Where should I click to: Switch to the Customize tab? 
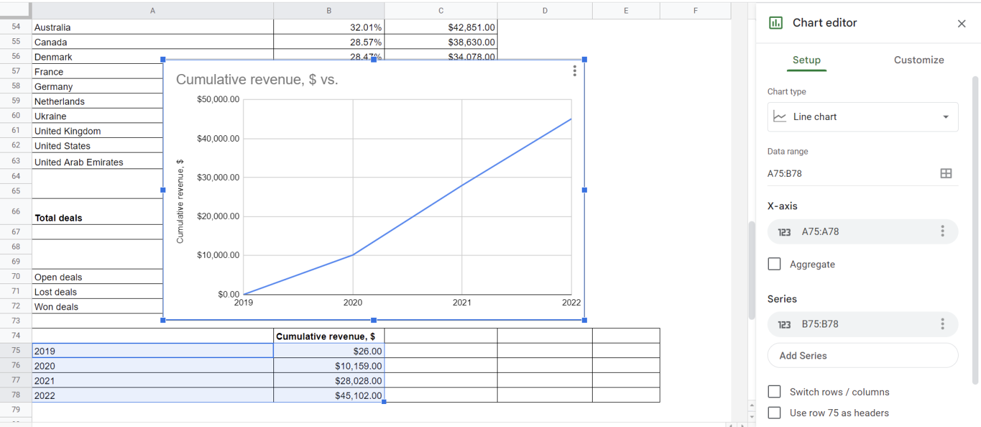(x=919, y=59)
